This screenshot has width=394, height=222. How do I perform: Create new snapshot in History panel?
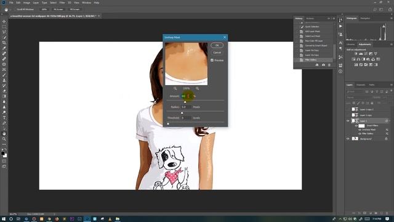[x=323, y=65]
